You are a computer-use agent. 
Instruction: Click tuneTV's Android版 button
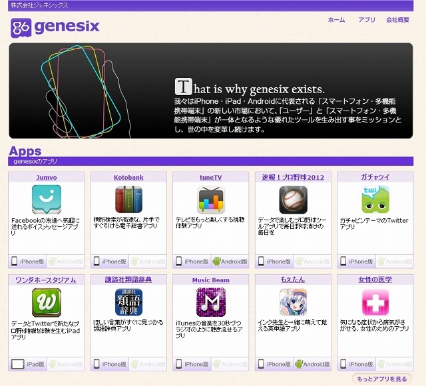230,262
